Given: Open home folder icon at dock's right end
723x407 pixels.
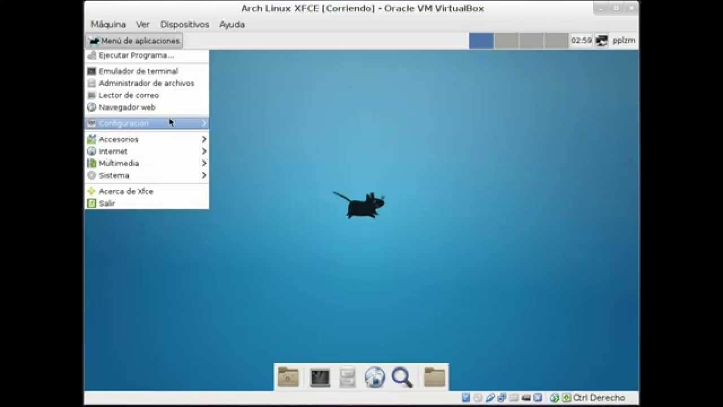Looking at the screenshot, I should [435, 377].
